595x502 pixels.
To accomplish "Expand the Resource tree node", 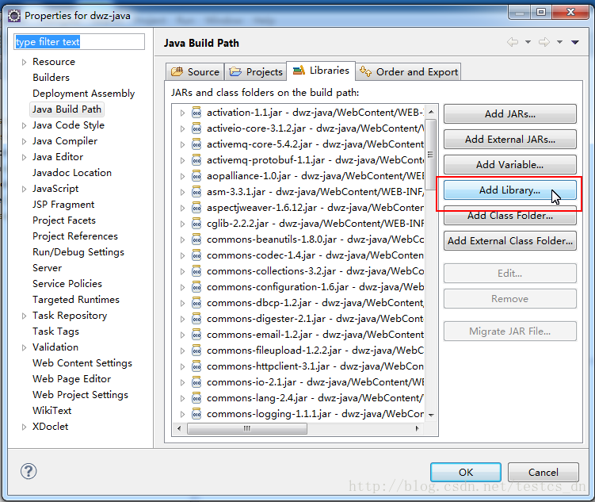I will coord(24,62).
